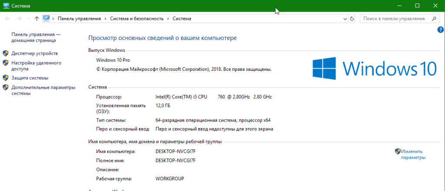Open address bar history dropdown
Image resolution: width=445 pixels, height=191 pixels.
coord(345,19)
